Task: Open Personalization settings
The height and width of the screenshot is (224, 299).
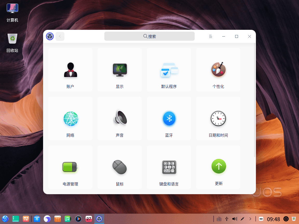Action: point(218,70)
